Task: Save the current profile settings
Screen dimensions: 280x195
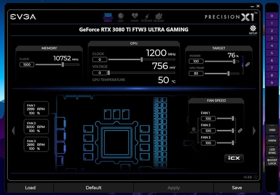Action: (237, 187)
